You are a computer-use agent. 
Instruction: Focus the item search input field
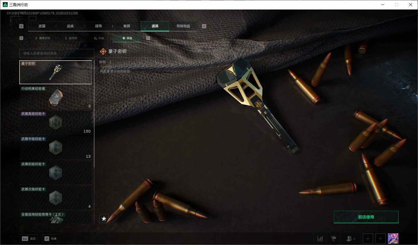[57, 53]
